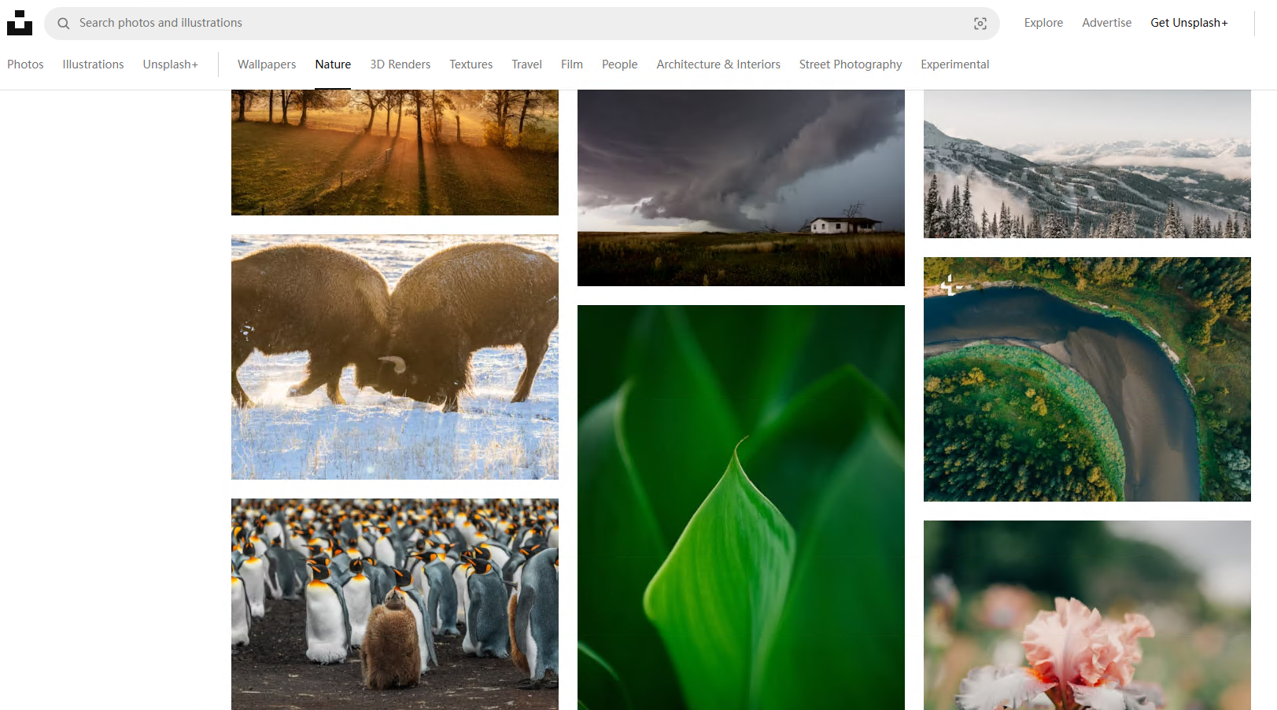This screenshot has width=1277, height=710.
Task: Select the People category
Action: (619, 64)
